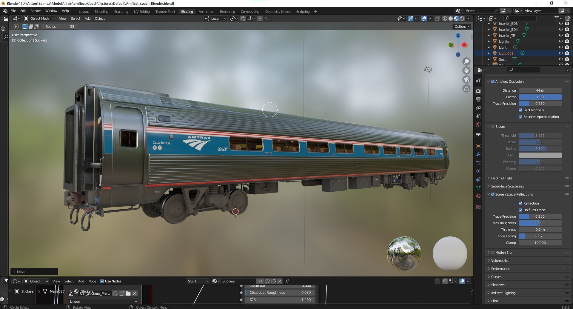573x309 pixels.
Task: Open the Scene properties tab
Action: point(478,116)
